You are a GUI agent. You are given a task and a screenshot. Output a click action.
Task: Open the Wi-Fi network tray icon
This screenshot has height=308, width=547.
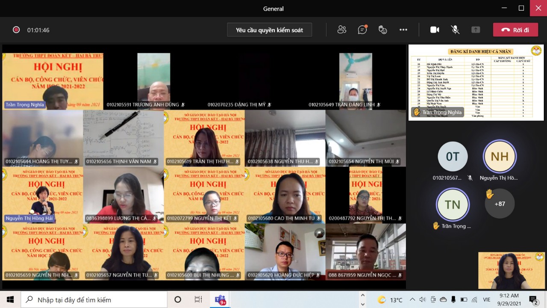475,299
